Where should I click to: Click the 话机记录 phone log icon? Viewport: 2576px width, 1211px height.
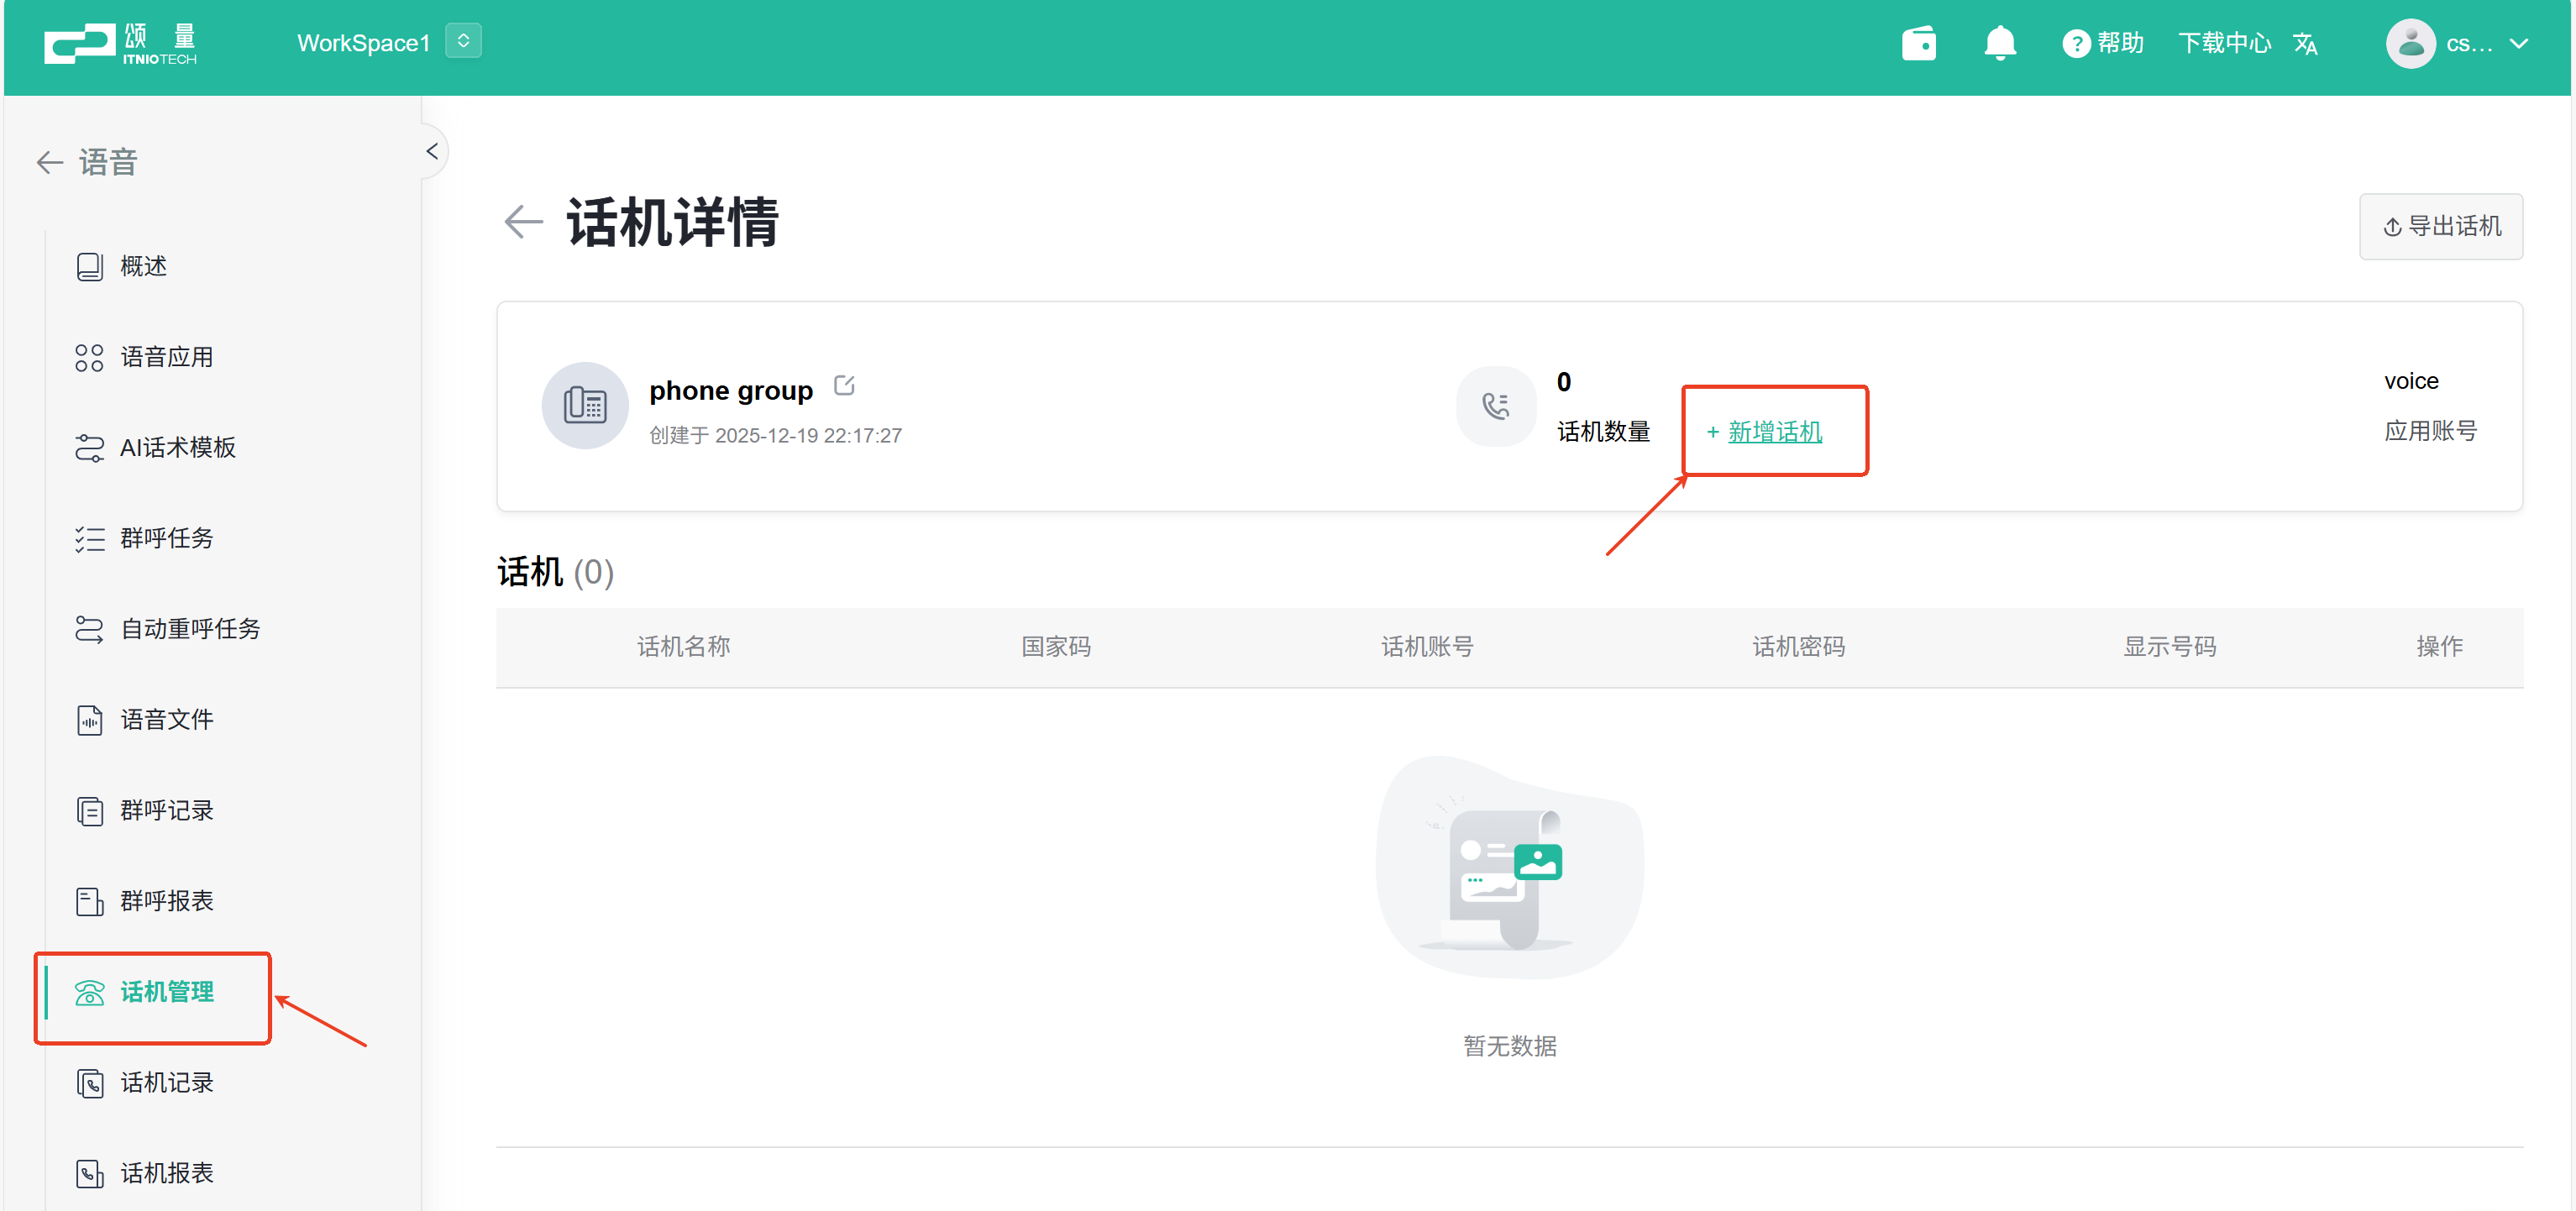click(89, 1083)
